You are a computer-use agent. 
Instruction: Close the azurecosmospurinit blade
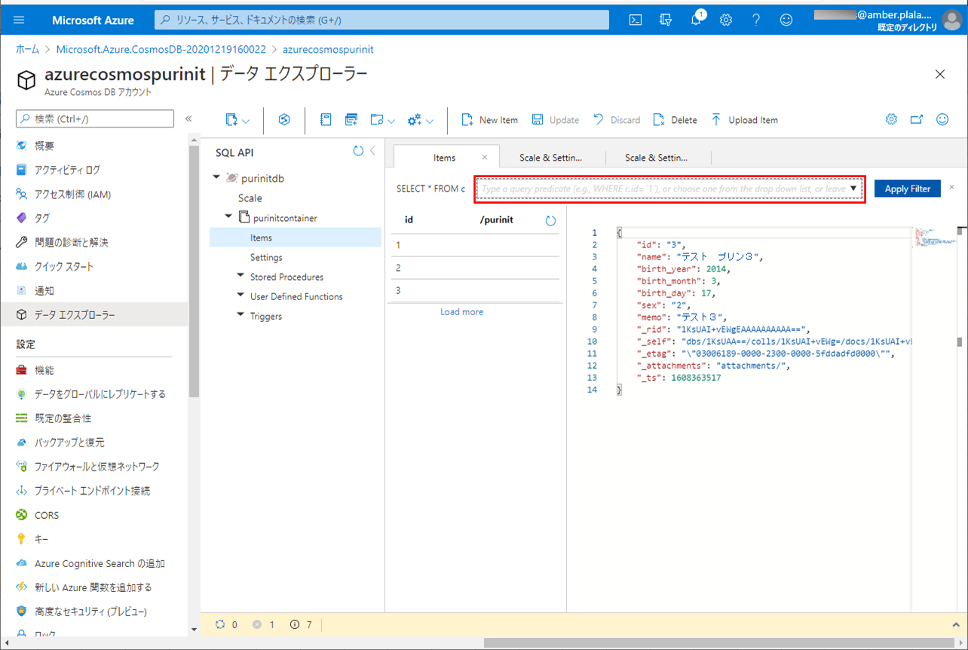pyautogui.click(x=940, y=74)
